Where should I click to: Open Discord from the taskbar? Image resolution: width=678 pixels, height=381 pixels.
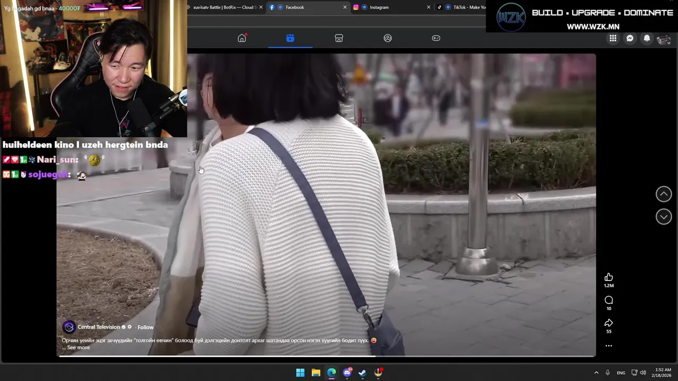[347, 373]
